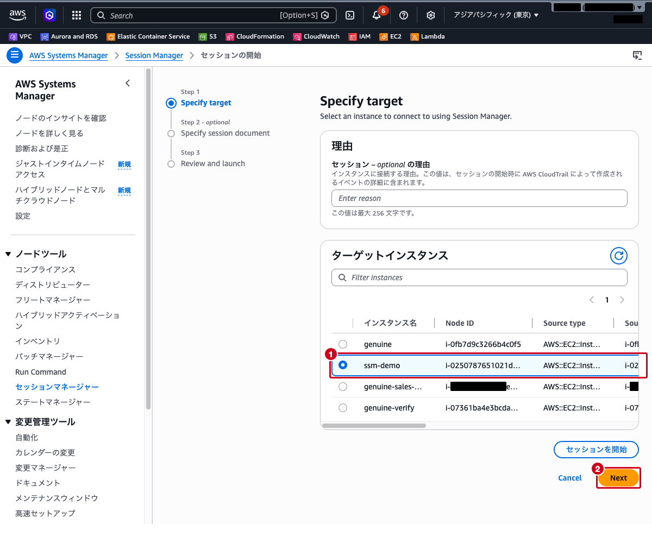
Task: Open ステートマネージャー in sidebar
Action: tap(53, 402)
